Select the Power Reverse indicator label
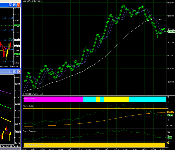Screen dimensions: 175x150 coord(29,131)
